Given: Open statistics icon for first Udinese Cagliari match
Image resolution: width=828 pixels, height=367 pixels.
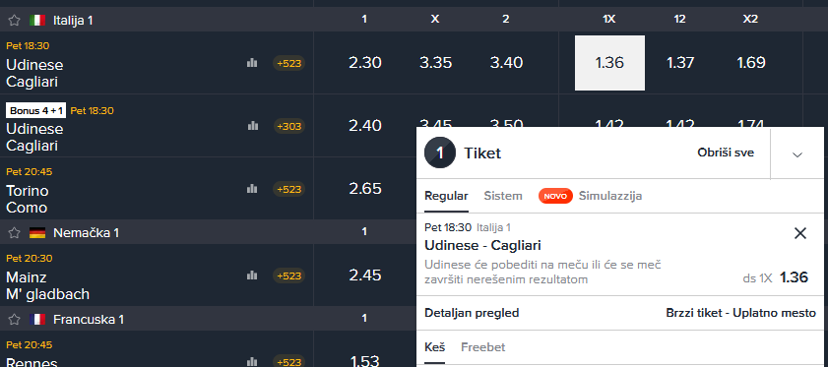Looking at the screenshot, I should click(252, 63).
